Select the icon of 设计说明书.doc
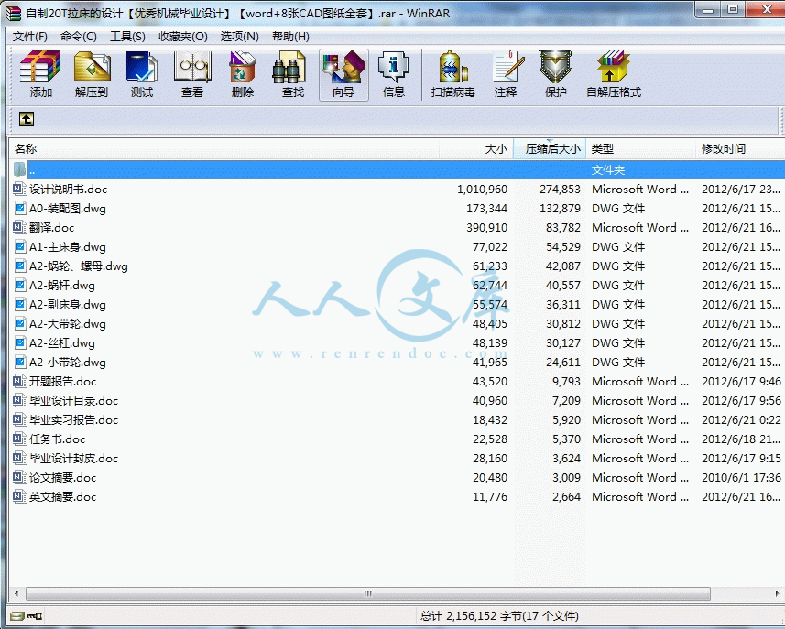 coord(19,190)
